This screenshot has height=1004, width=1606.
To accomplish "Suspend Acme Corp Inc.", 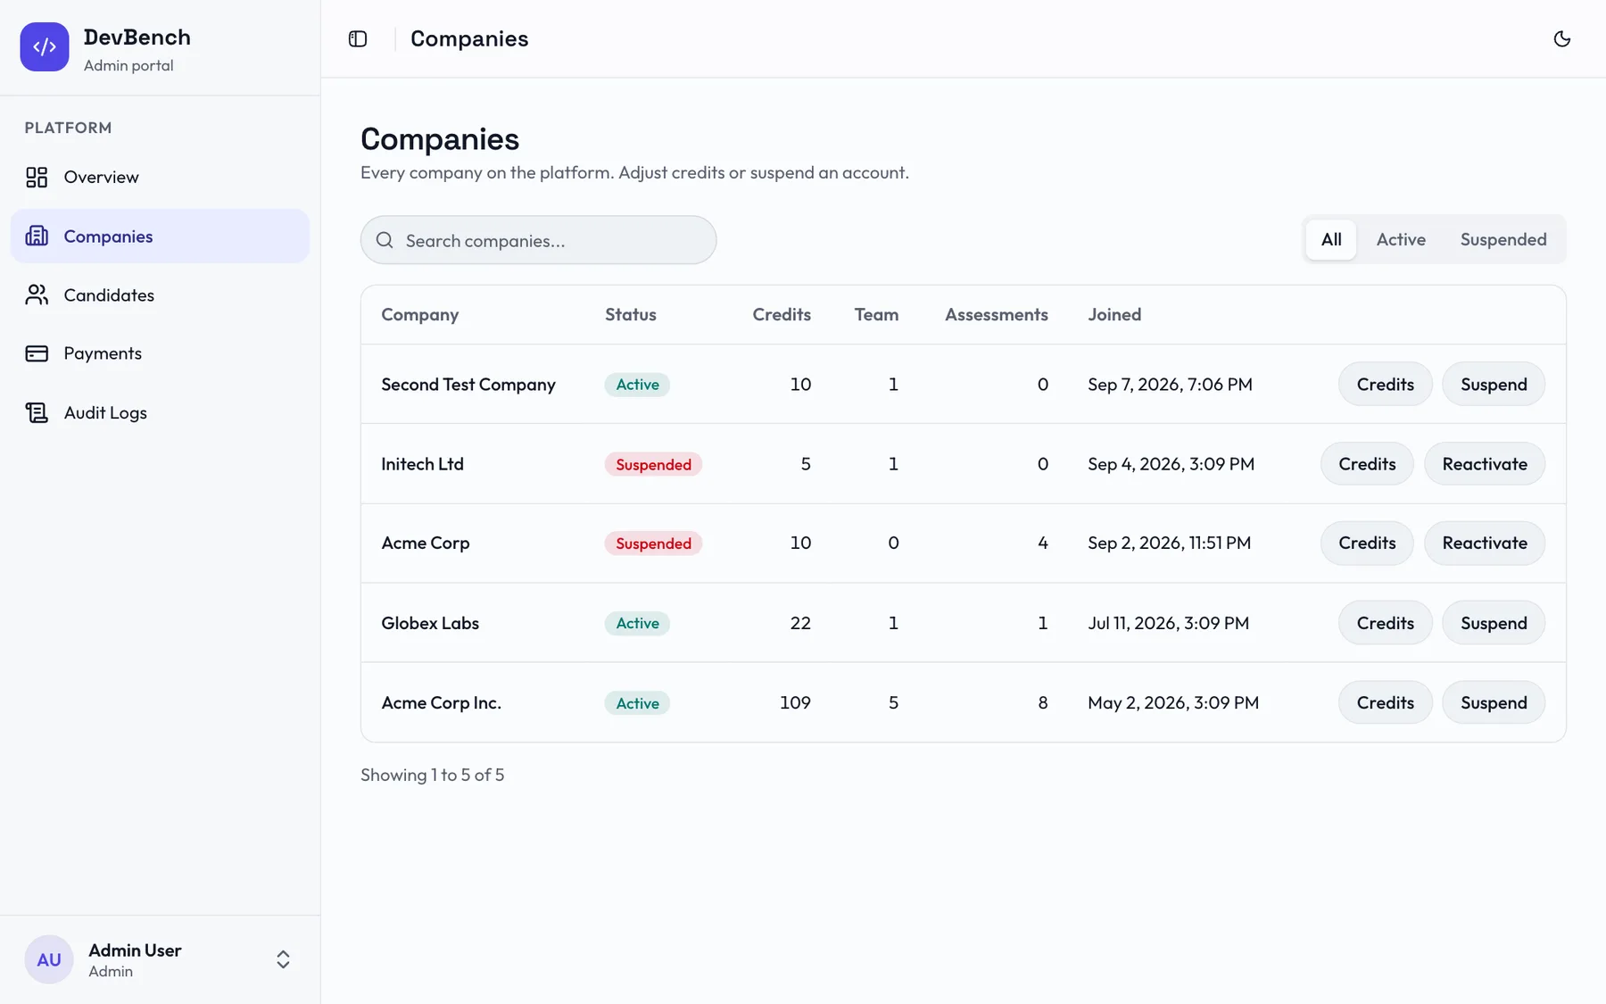I will (1494, 702).
